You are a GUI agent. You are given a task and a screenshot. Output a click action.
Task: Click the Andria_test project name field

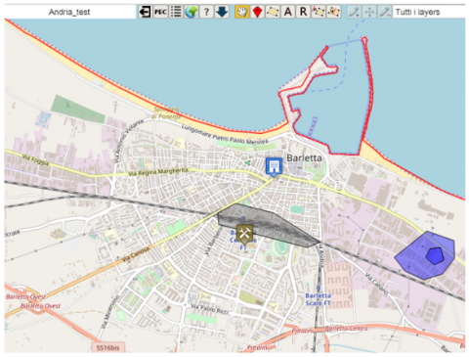click(x=69, y=12)
